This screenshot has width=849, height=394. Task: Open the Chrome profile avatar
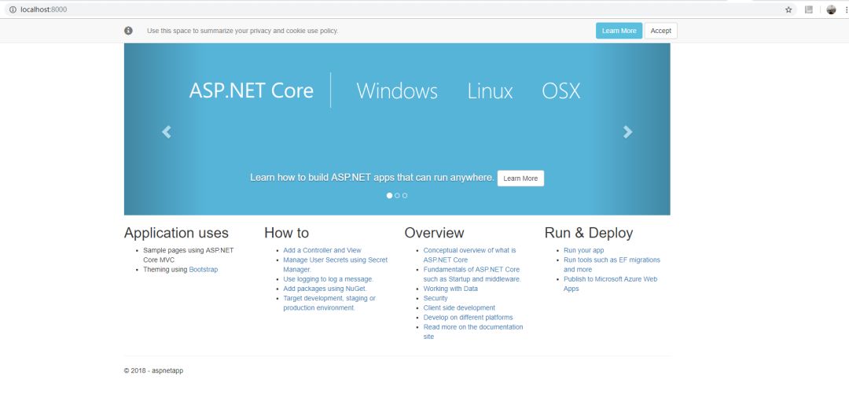pyautogui.click(x=831, y=9)
